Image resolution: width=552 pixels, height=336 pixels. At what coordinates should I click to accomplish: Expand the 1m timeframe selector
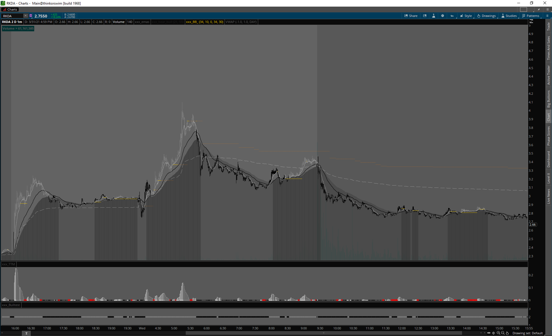(452, 16)
